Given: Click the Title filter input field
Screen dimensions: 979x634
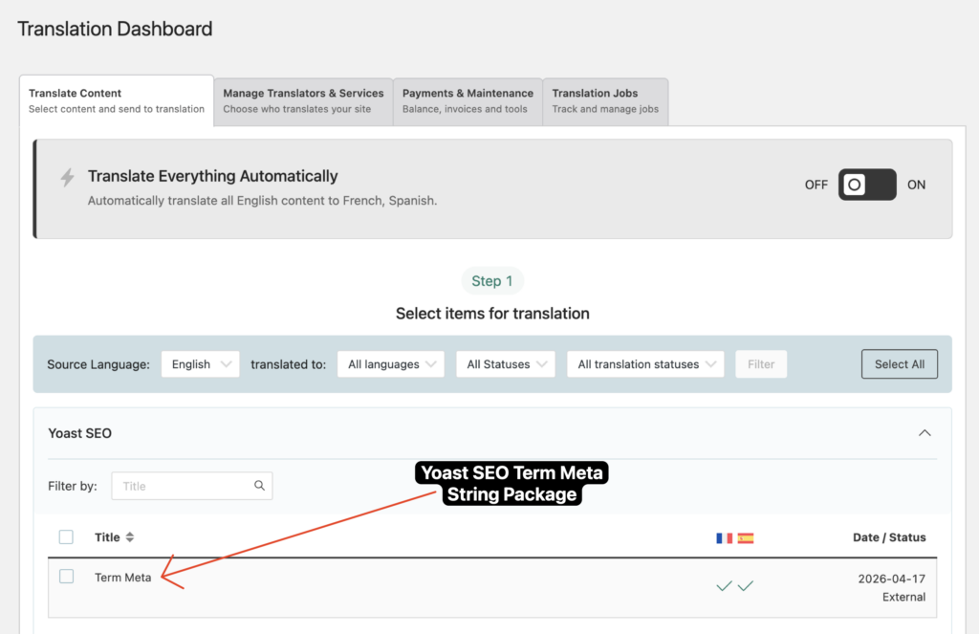Looking at the screenshot, I should click(191, 486).
